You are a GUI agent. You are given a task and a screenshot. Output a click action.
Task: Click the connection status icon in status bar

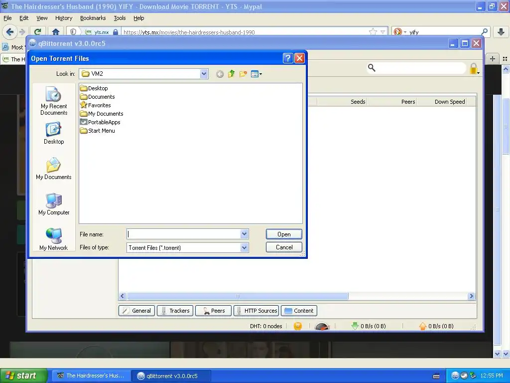point(298,326)
